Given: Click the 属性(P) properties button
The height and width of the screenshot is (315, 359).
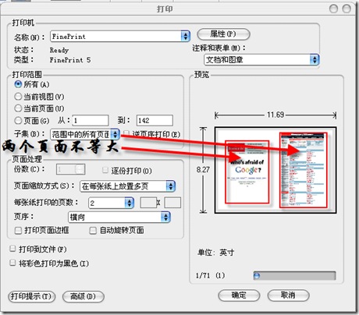Looking at the screenshot, I should click(223, 34).
